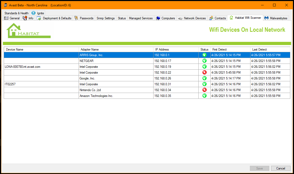
Task: Click IP address 192.168.0.31
Action: [163, 84]
